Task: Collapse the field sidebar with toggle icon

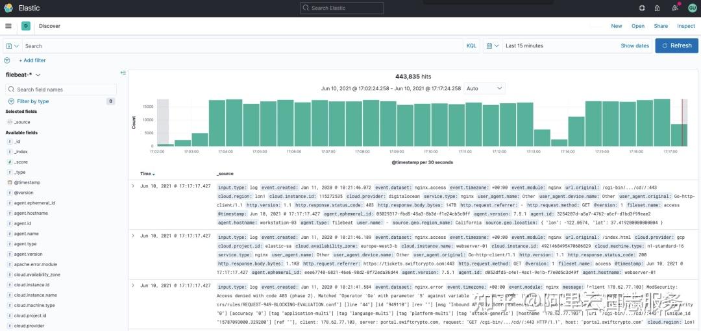Action: (x=123, y=73)
